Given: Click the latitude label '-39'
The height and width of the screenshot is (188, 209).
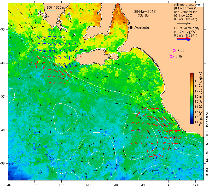Looking at the screenshot, I should [2, 163].
